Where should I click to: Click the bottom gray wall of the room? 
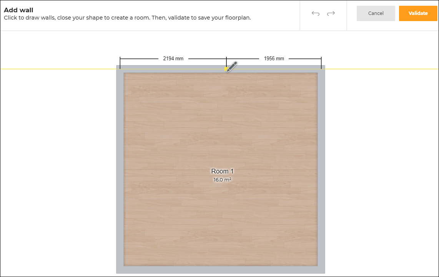221,270
